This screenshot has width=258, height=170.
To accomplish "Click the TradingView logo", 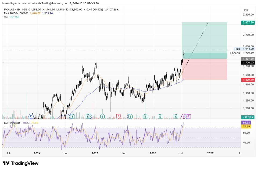I will pos(21,163).
